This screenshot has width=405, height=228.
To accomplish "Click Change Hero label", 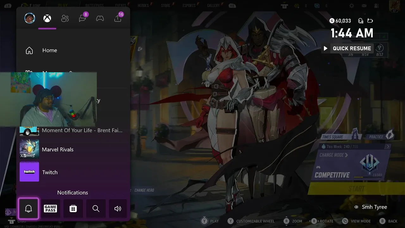I will tap(144, 190).
